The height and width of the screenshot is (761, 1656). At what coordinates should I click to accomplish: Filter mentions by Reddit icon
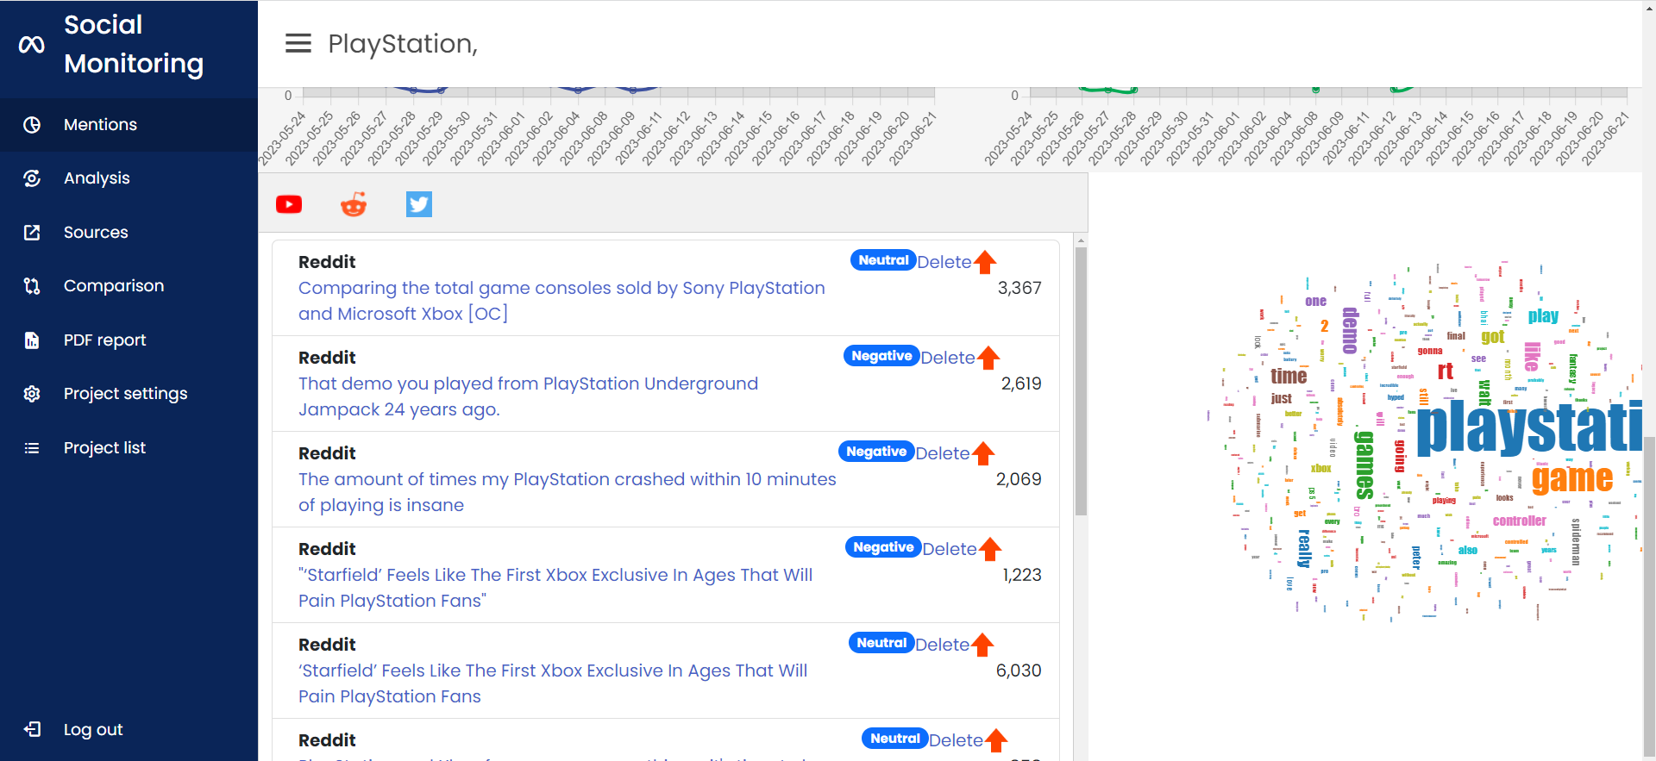point(354,204)
